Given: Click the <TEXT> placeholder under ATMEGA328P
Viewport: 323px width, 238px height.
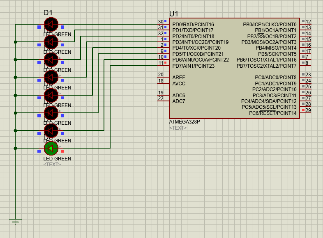Looking at the screenshot, I should (x=178, y=128).
